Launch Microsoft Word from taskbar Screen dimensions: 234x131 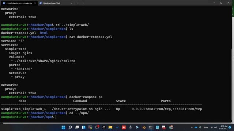(117, 127)
